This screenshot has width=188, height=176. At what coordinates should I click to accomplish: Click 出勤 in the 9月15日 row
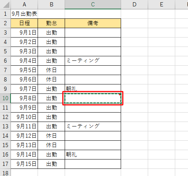coord(52,164)
